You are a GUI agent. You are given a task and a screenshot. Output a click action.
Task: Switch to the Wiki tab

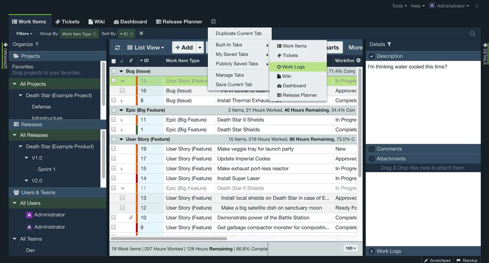pos(96,22)
